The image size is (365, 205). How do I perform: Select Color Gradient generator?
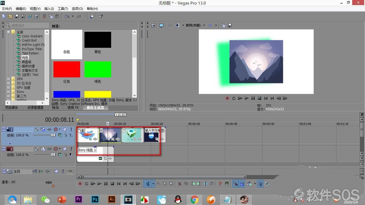32,36
